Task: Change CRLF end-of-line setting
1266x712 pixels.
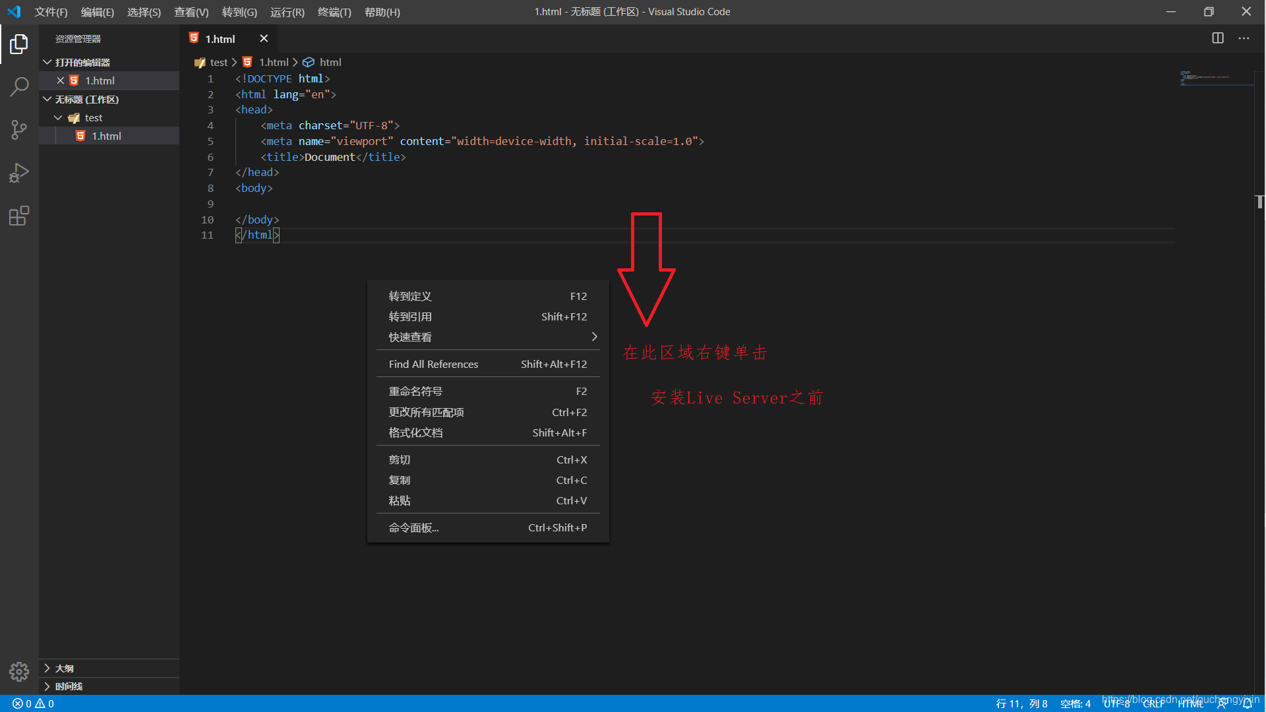Action: point(1154,703)
